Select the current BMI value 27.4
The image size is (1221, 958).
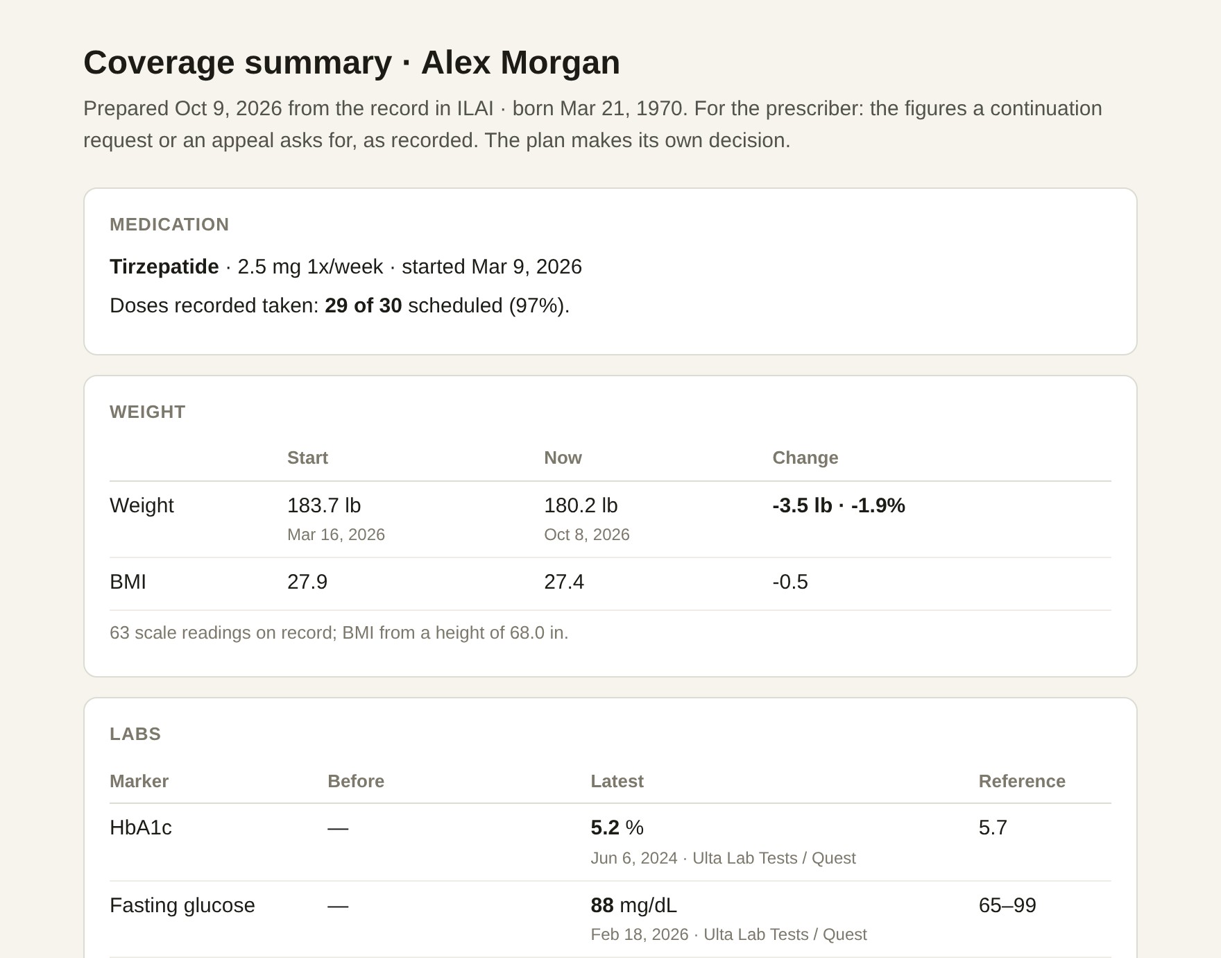point(564,582)
